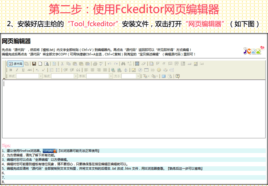Open the 大小 font size dropdown
Viewport: 268px width, 186px height.
[131, 76]
